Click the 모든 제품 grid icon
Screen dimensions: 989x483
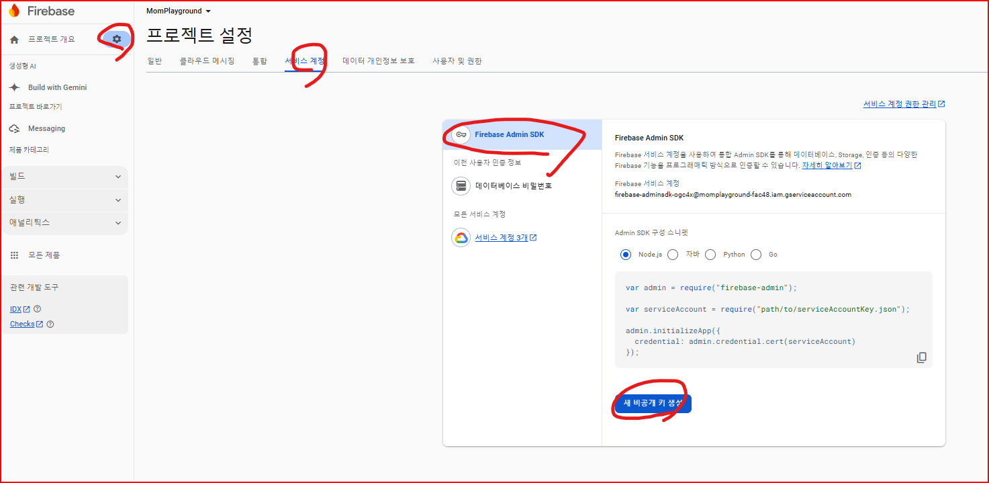point(14,255)
